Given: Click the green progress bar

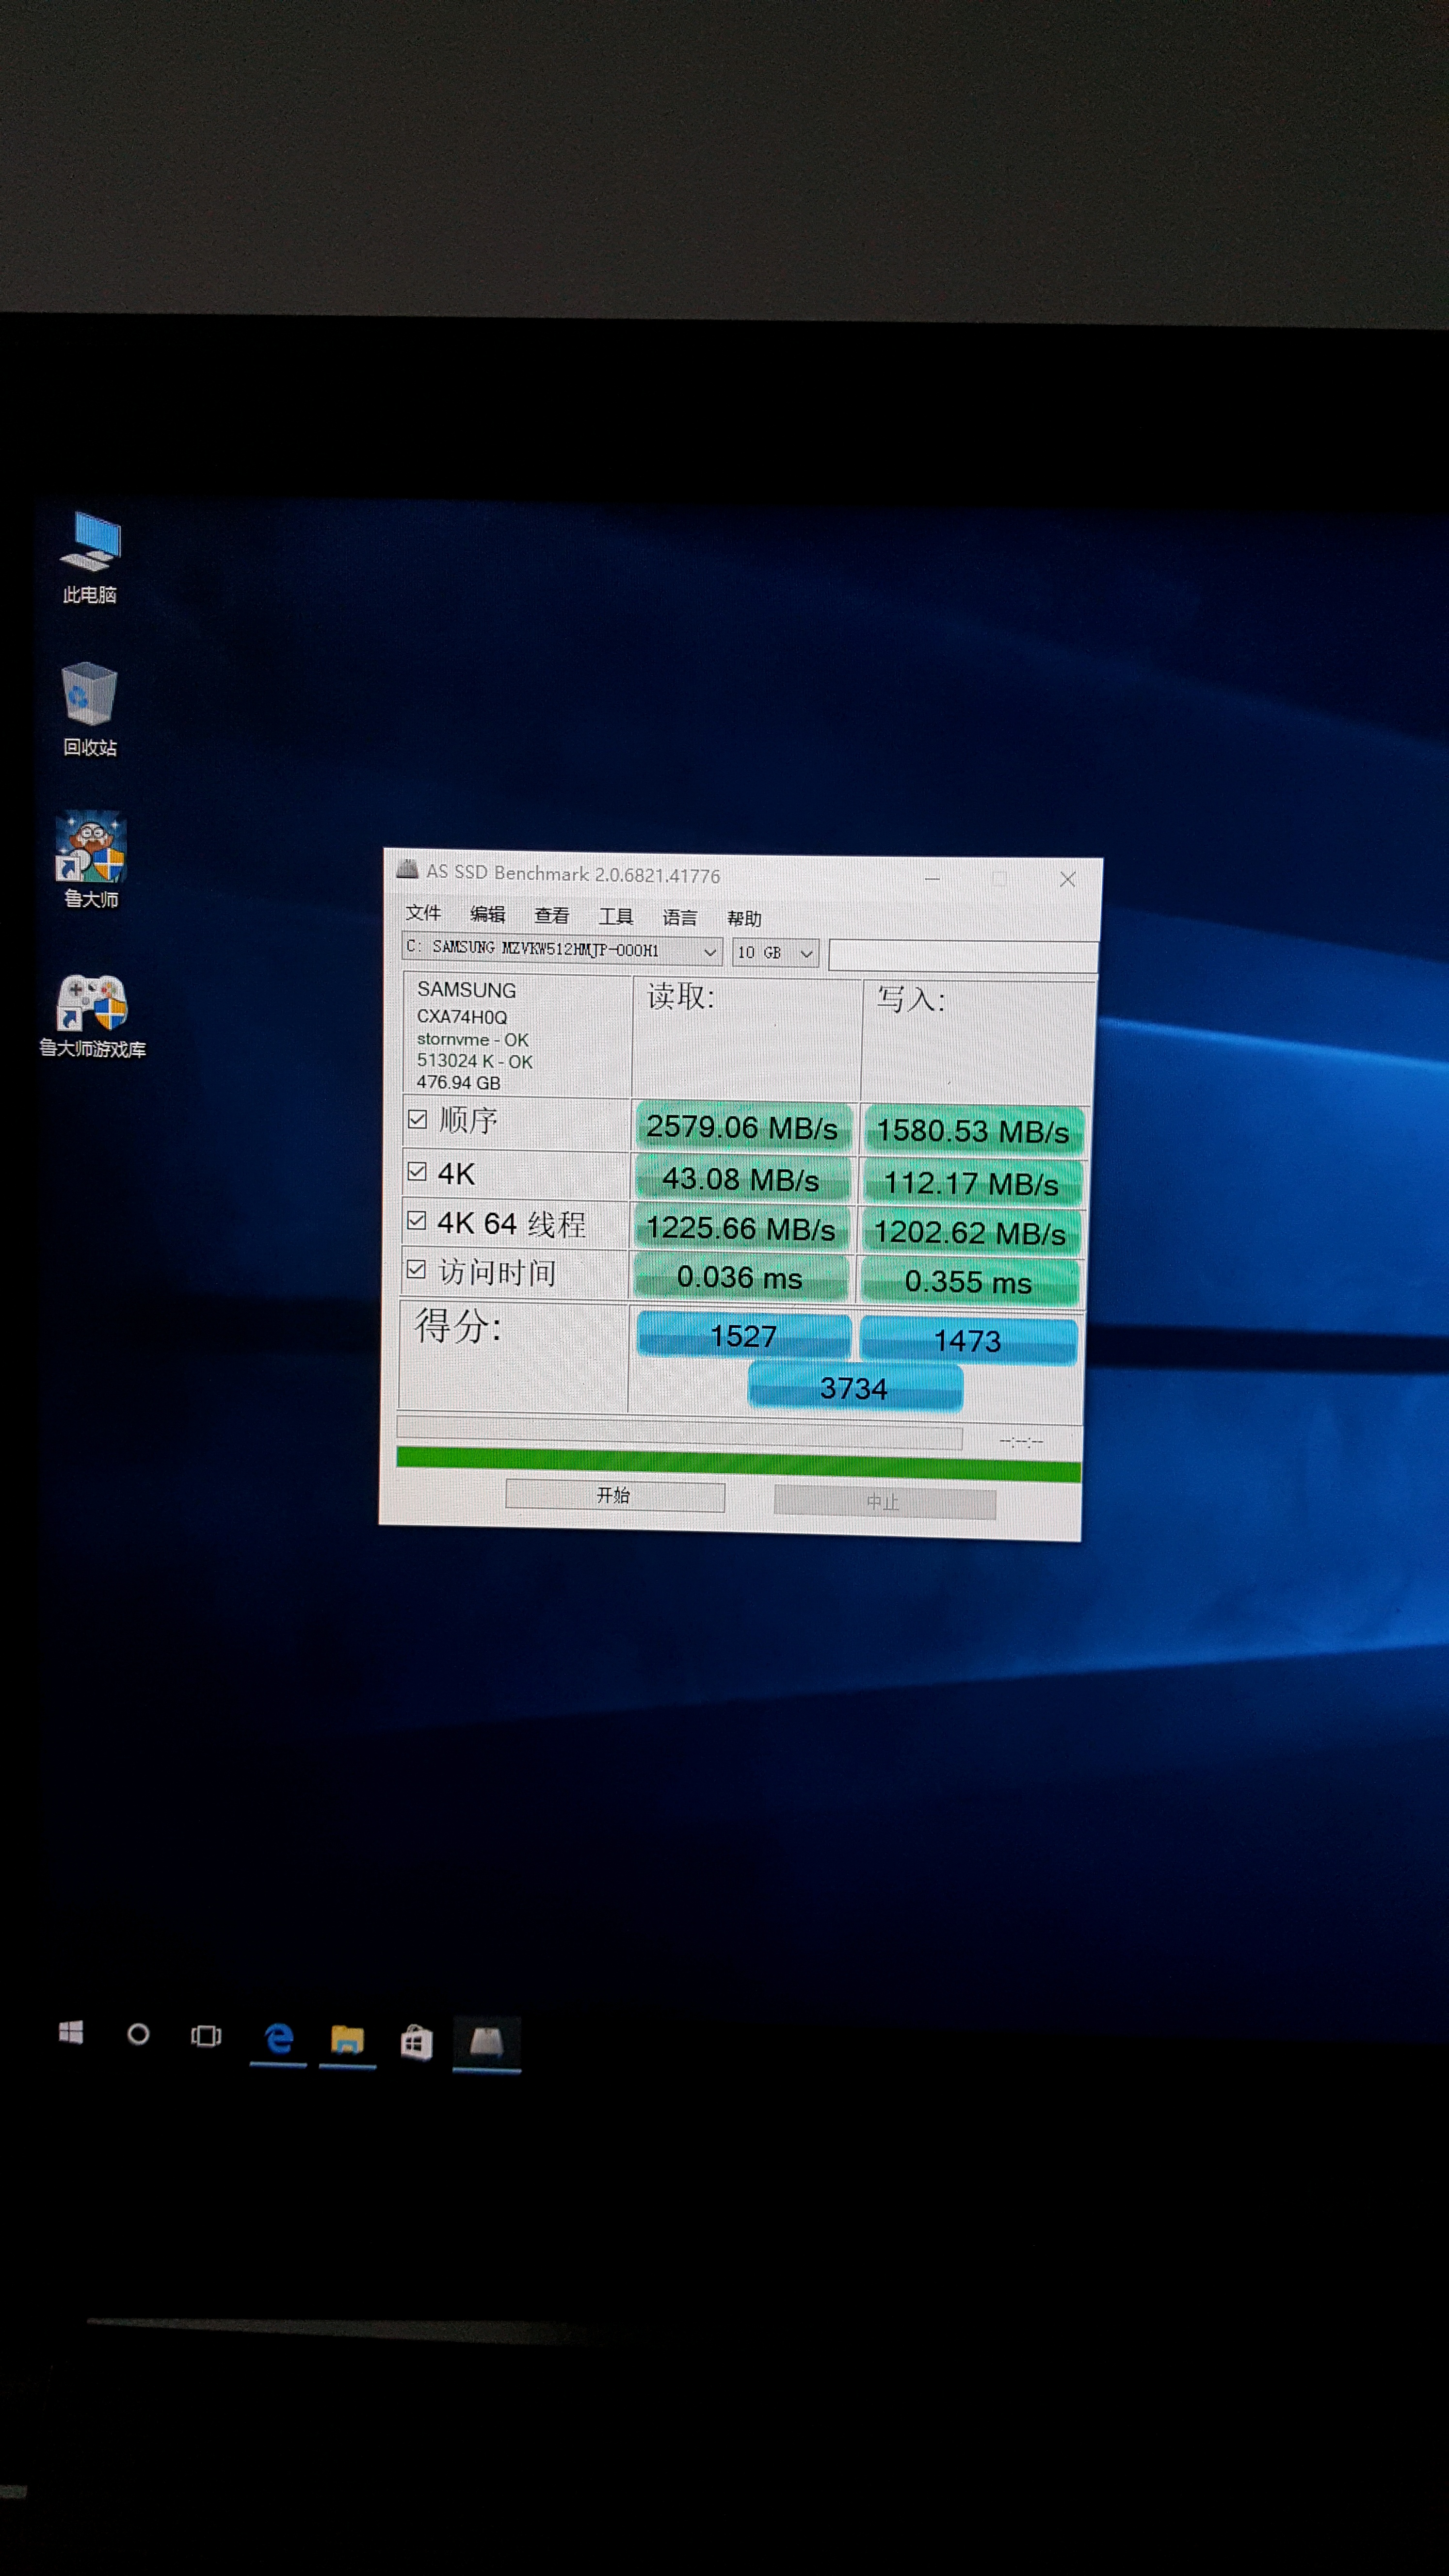Looking at the screenshot, I should pyautogui.click(x=738, y=1463).
